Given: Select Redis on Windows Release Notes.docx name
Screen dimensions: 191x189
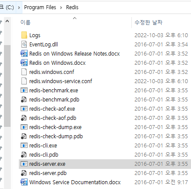Looking at the screenshot, I should coord(74,54).
